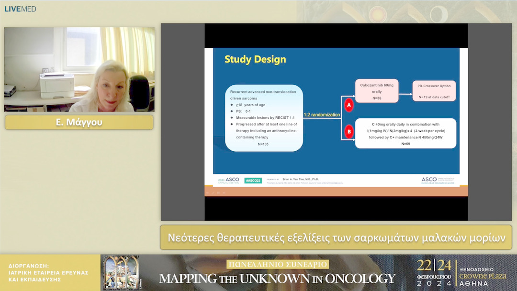
Task: Click the Ε. Μάγγου speaker name label
Action: [79, 123]
